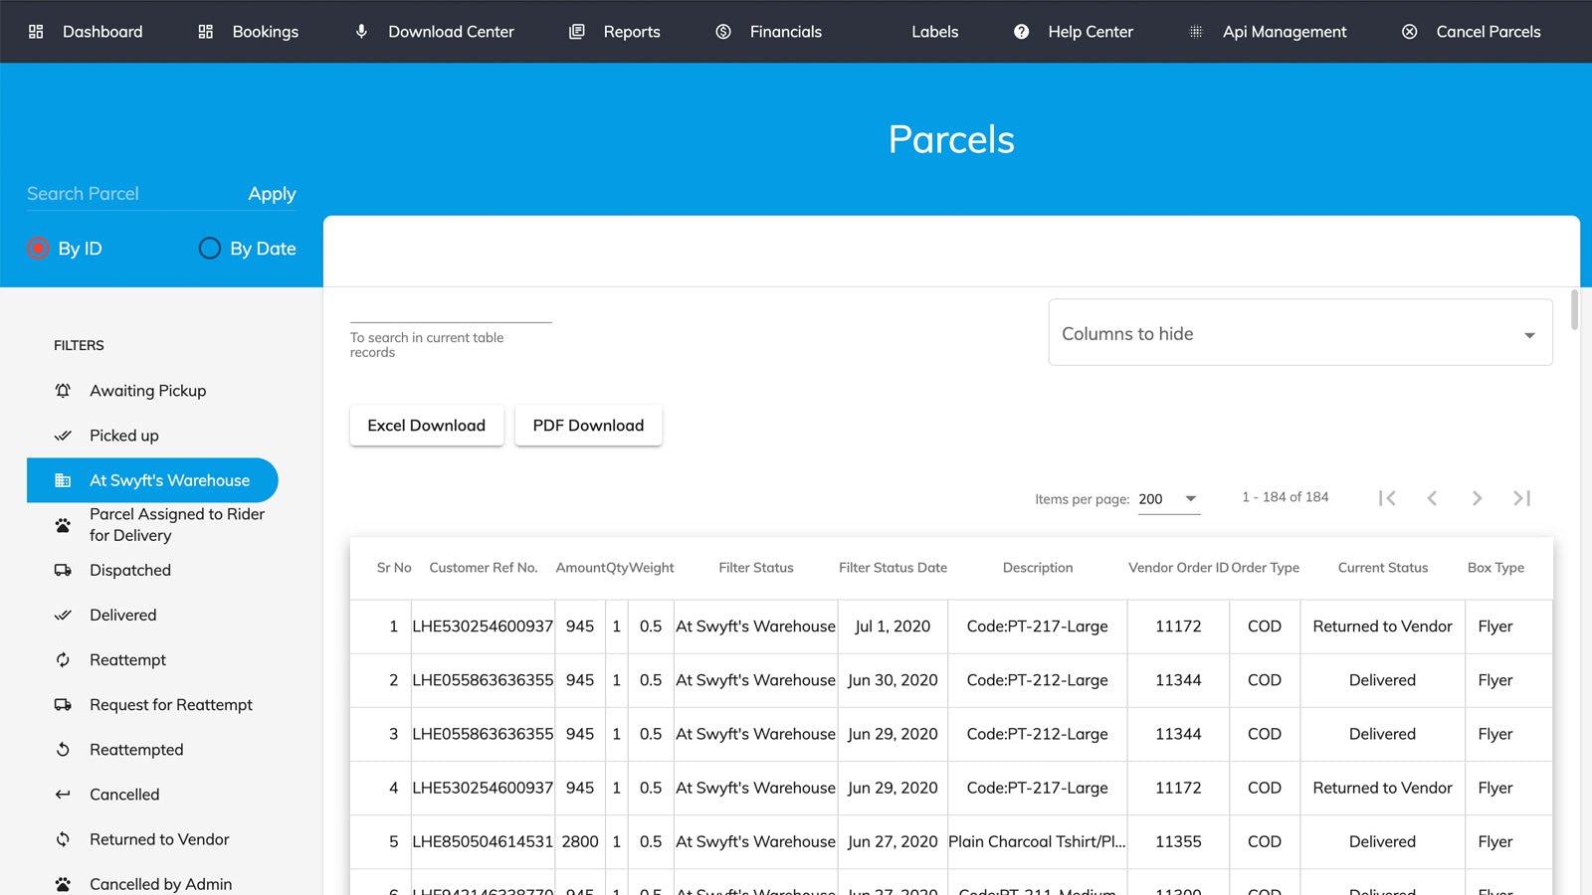
Task: Click vendor order ID 11355 cell
Action: (x=1178, y=841)
